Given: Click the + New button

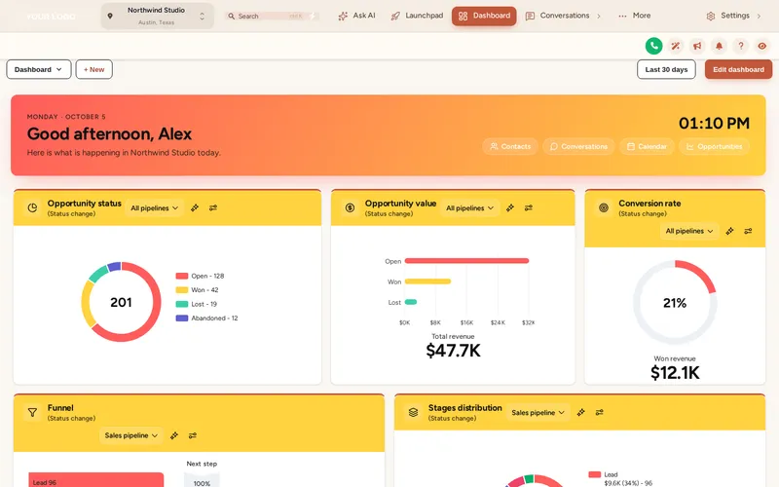Looking at the screenshot, I should click(93, 69).
